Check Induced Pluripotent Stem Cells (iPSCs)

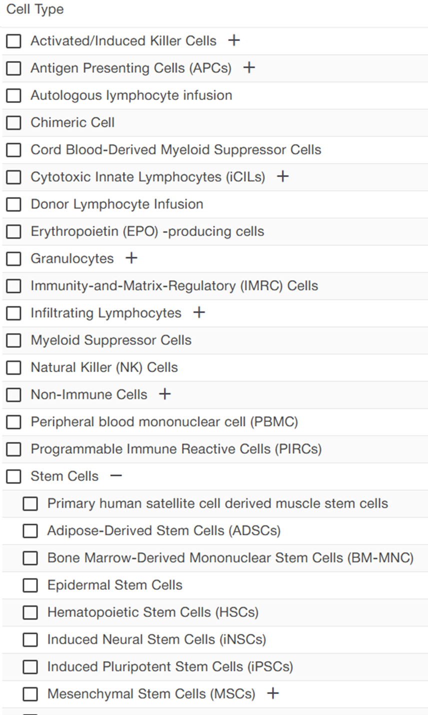(30, 667)
